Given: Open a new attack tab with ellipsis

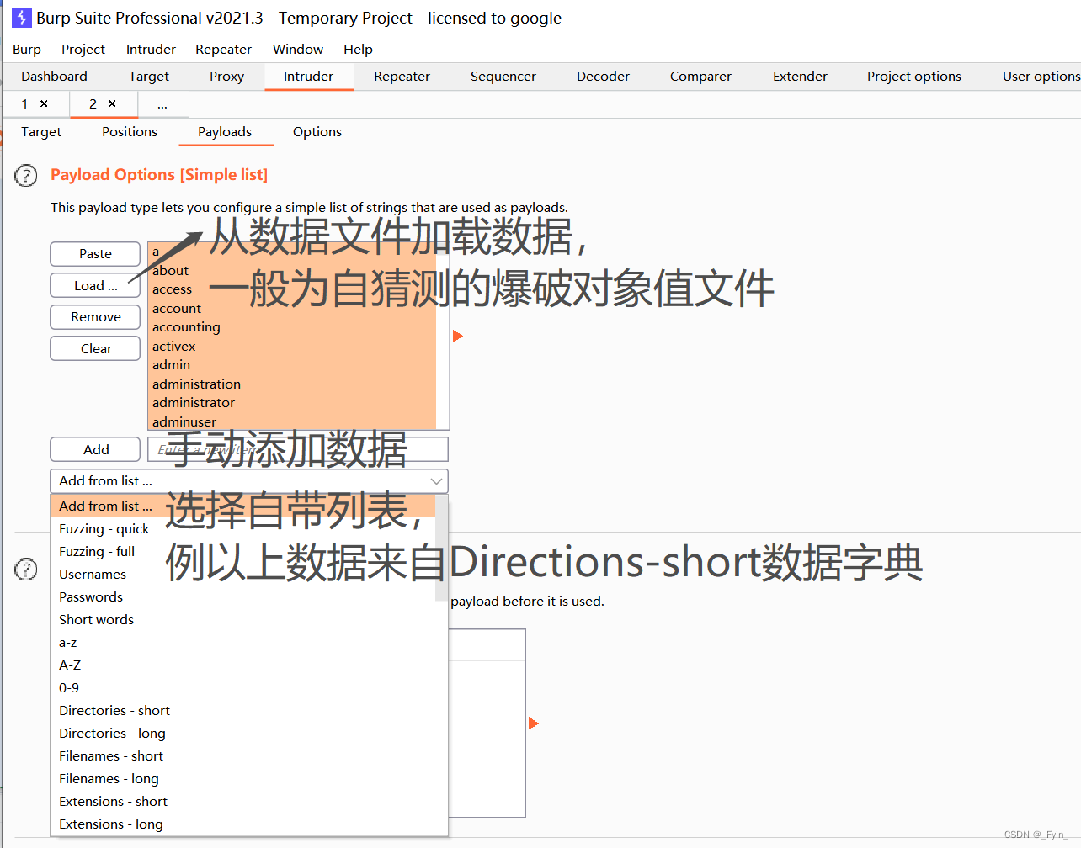Looking at the screenshot, I should pyautogui.click(x=162, y=104).
